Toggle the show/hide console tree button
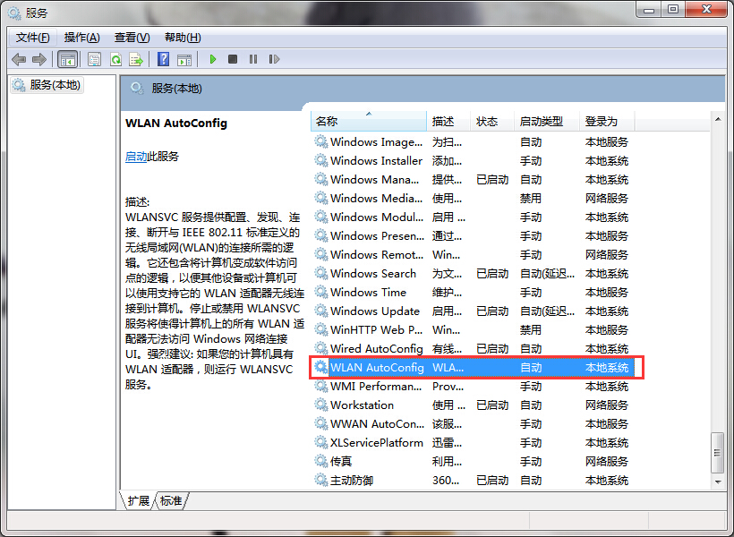734x537 pixels. click(x=67, y=59)
